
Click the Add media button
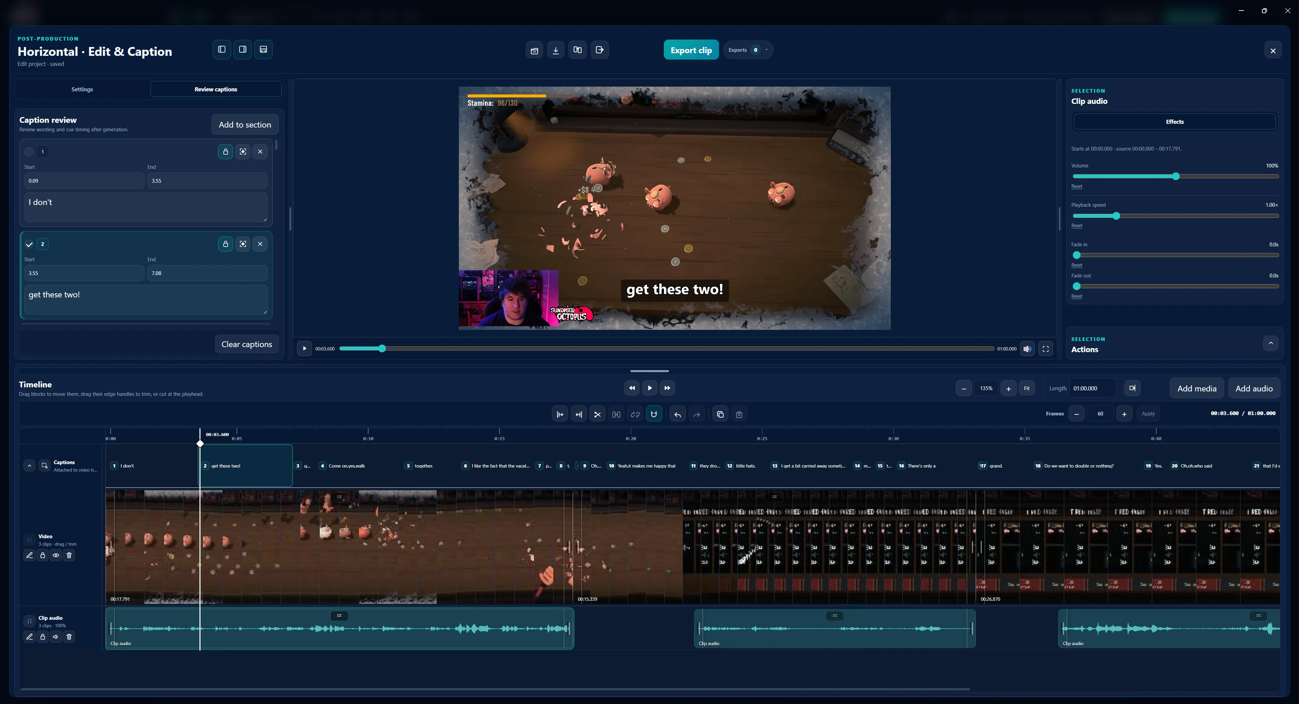(x=1196, y=388)
